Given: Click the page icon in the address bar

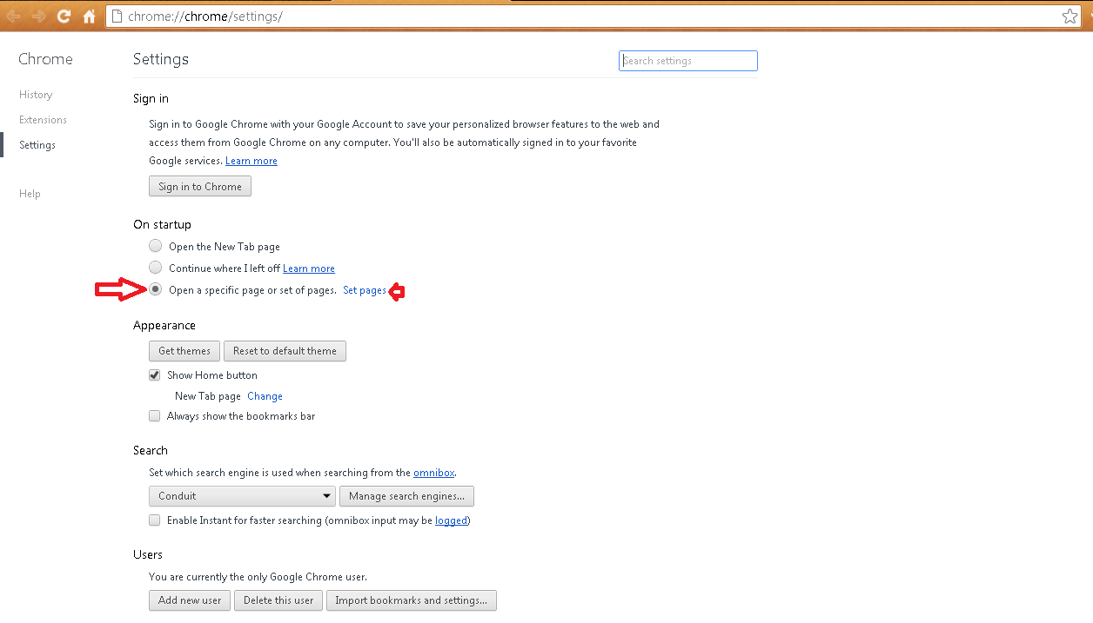Looking at the screenshot, I should [x=116, y=17].
